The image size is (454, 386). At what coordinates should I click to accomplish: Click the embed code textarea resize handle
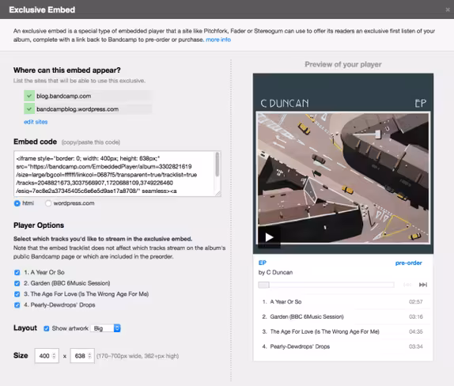click(218, 194)
